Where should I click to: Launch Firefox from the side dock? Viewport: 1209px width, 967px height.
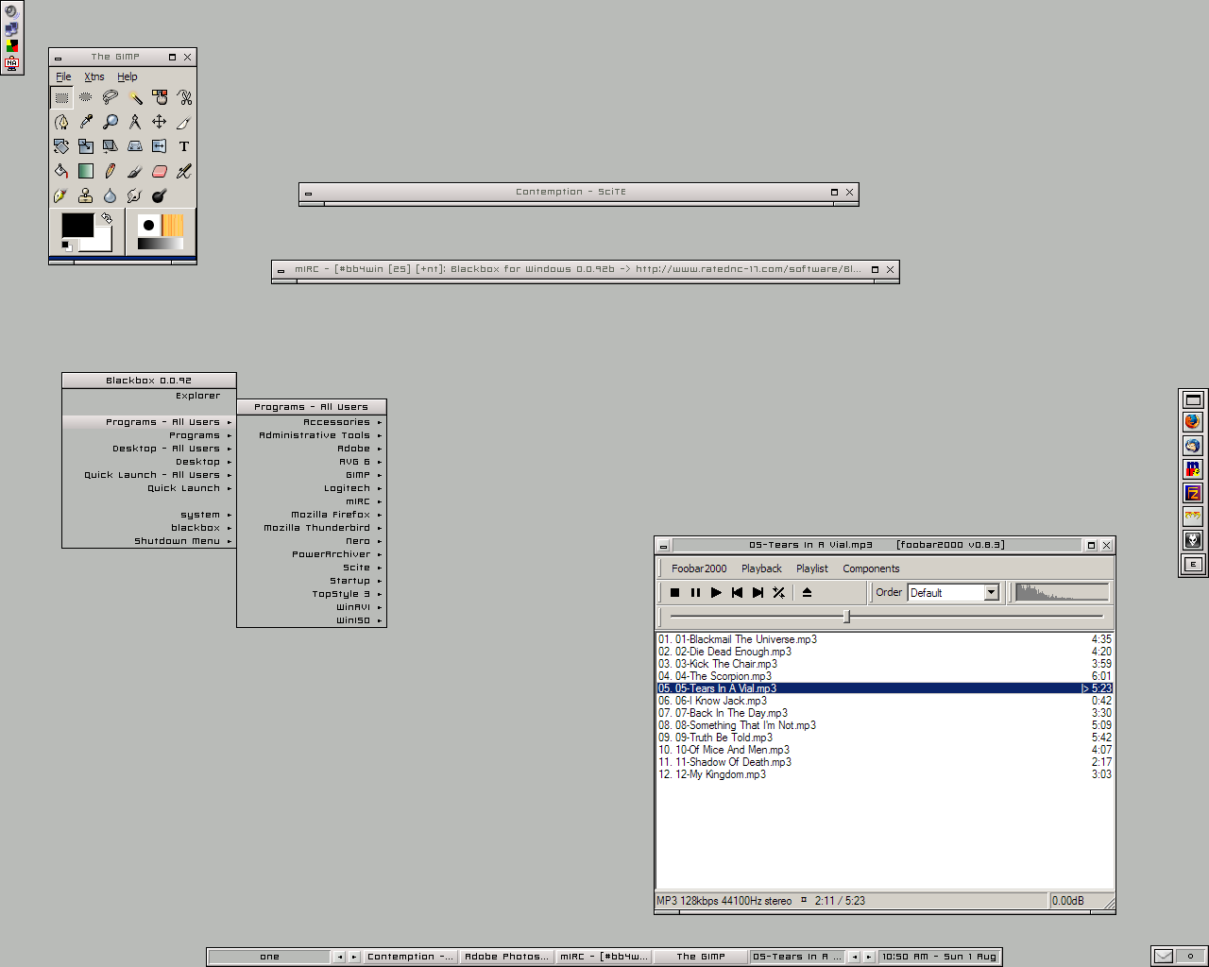click(x=1193, y=422)
